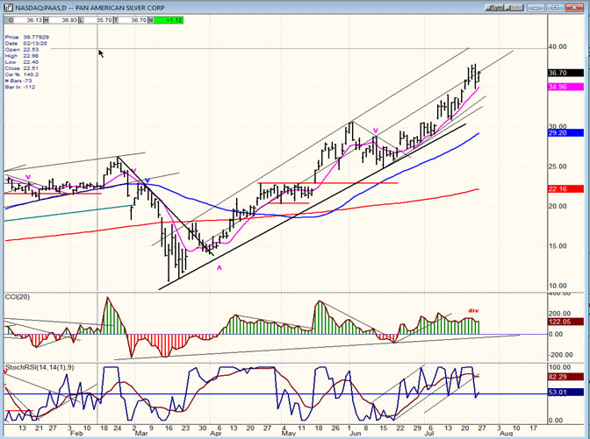Click the red 'div' annotation on CCI panel
Image resolution: width=590 pixels, height=439 pixels.
tap(471, 309)
